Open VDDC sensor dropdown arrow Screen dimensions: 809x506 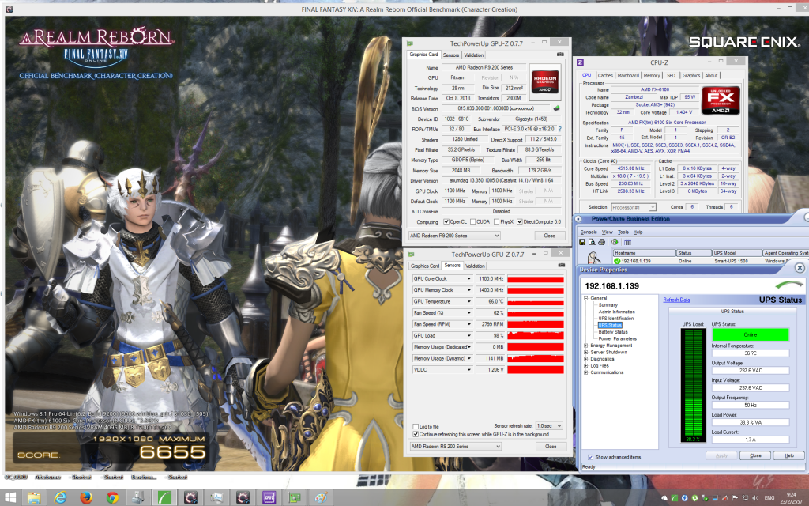(x=469, y=370)
